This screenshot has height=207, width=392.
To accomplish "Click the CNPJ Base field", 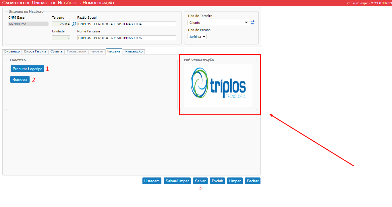I will (28, 24).
